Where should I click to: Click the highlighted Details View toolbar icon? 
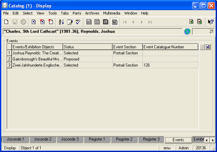(114, 22)
